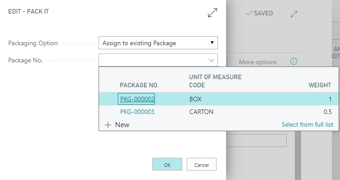Open Select from full list
340x180 pixels.
307,124
